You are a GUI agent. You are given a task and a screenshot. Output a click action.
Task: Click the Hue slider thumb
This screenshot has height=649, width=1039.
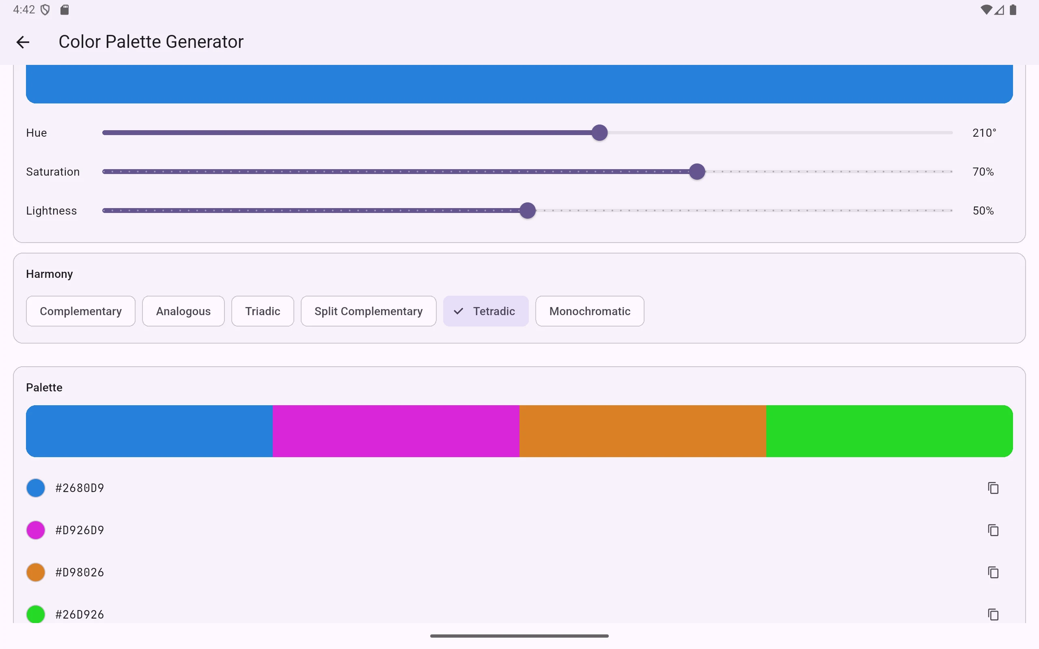(599, 133)
